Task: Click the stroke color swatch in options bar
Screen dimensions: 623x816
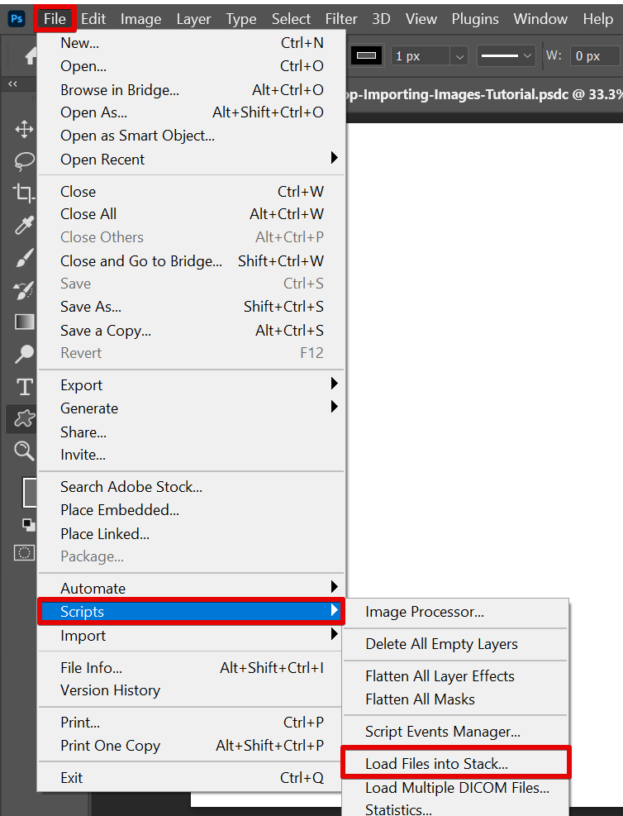Action: click(x=367, y=55)
